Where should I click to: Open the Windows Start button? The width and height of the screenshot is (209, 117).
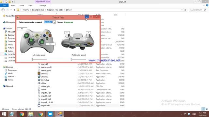(x=4, y=114)
